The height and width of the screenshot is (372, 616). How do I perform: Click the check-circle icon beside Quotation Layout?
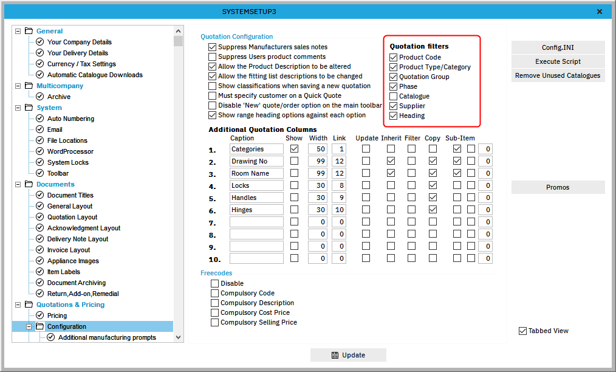39,216
